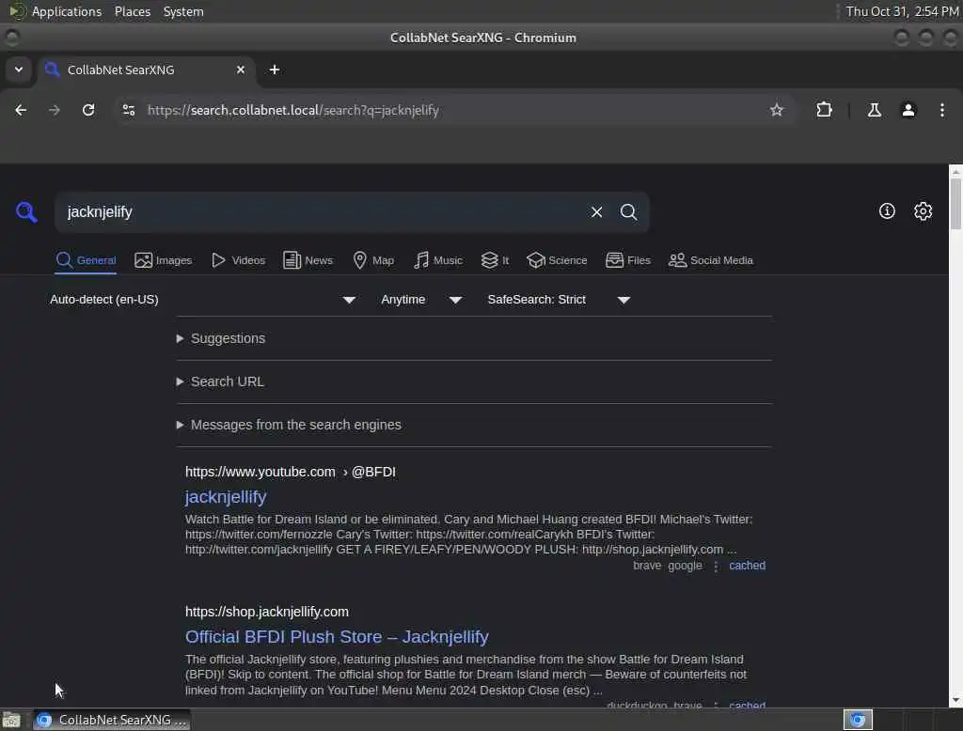Reload the page
Viewport: 963px width, 731px height.
point(88,110)
